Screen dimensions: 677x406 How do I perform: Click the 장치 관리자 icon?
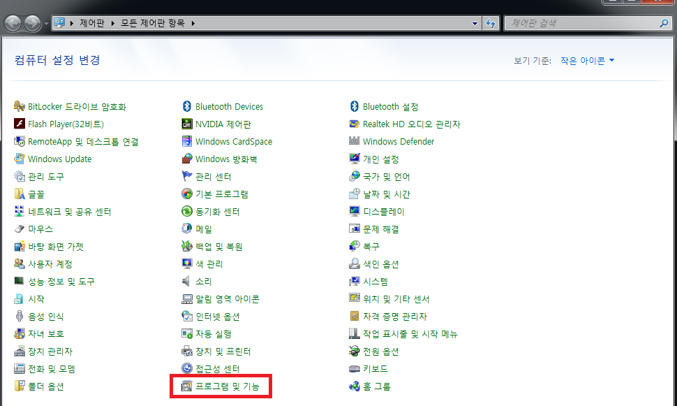20,351
